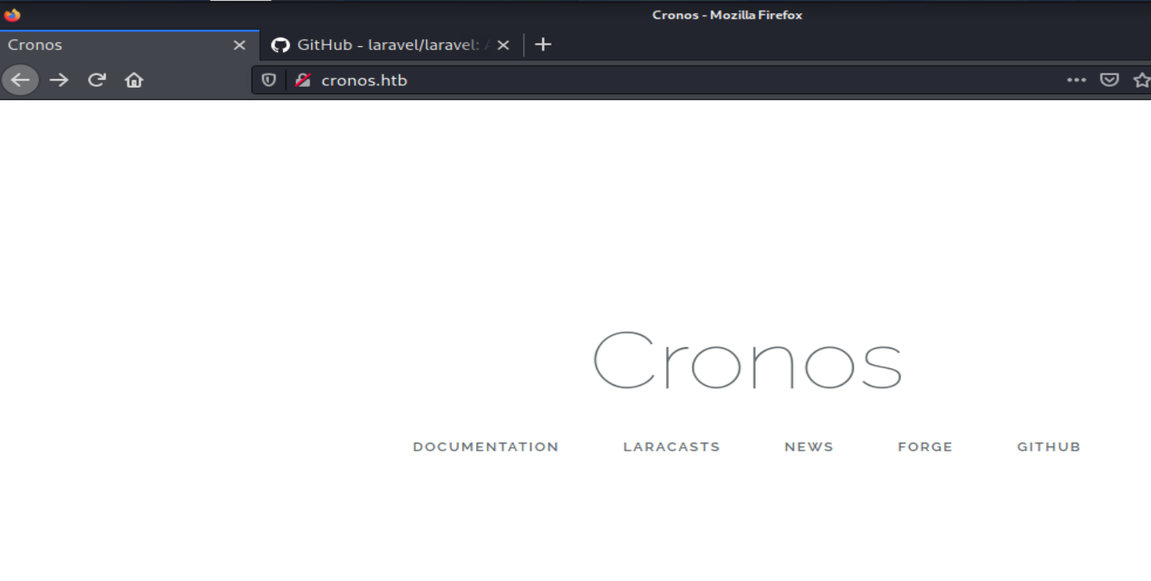Close the Cronos tab
The height and width of the screenshot is (581, 1151).
(239, 45)
